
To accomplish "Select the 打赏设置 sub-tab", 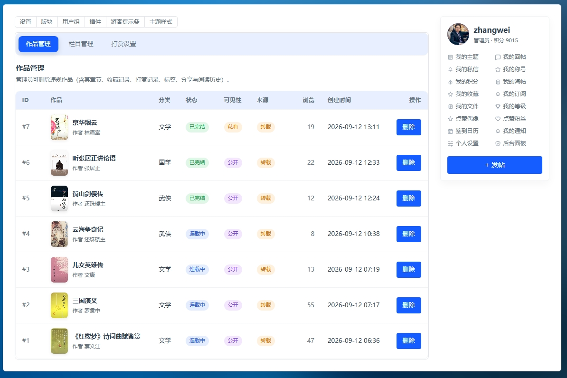I will click(x=123, y=44).
